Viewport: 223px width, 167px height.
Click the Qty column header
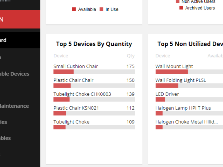point(131,56)
